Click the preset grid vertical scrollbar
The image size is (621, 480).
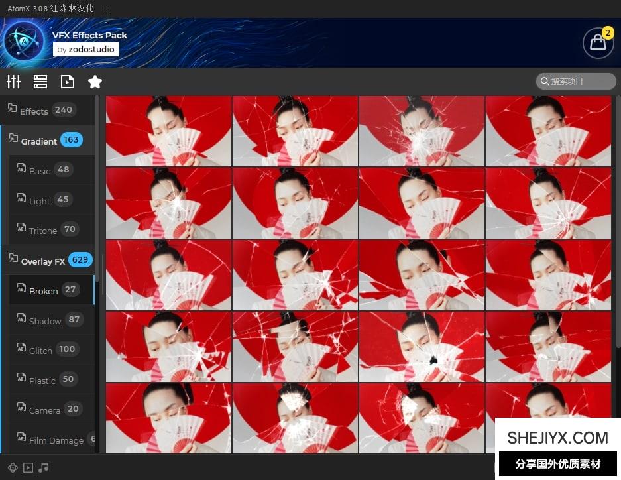pyautogui.click(x=618, y=219)
